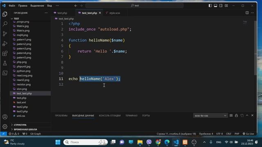
Task: Open the Testing flask view
Action: 5,63
